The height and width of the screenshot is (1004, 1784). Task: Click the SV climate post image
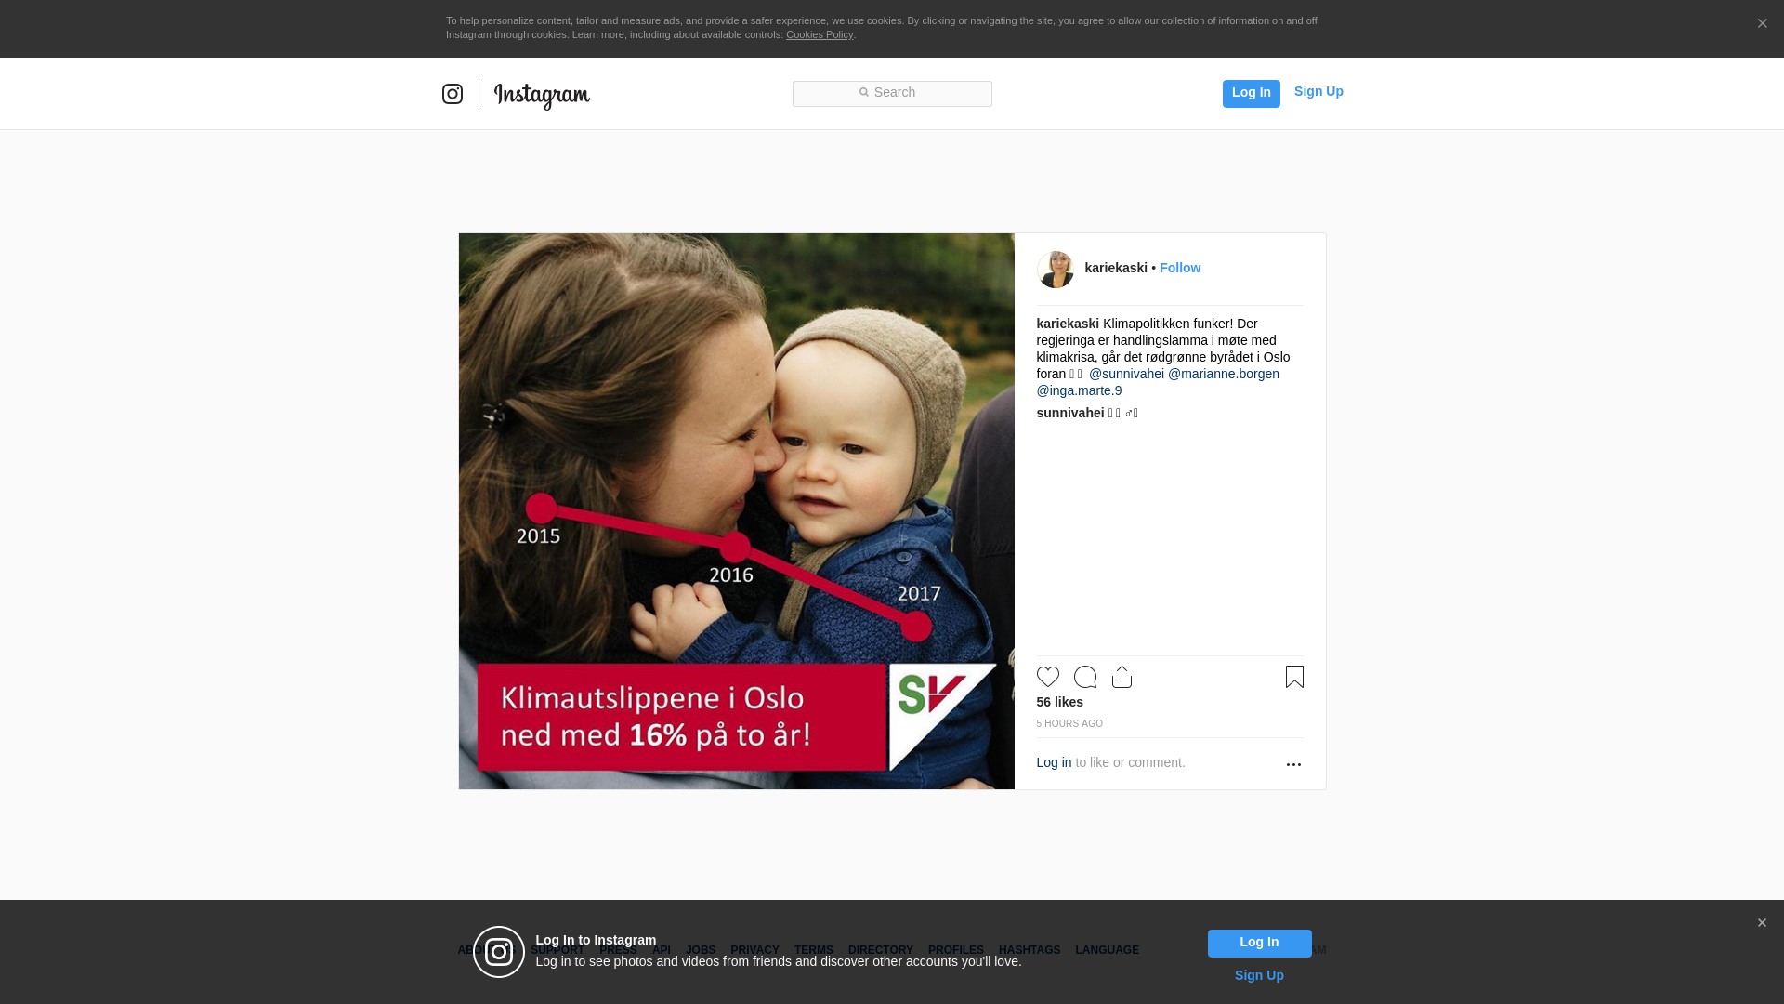point(737,511)
